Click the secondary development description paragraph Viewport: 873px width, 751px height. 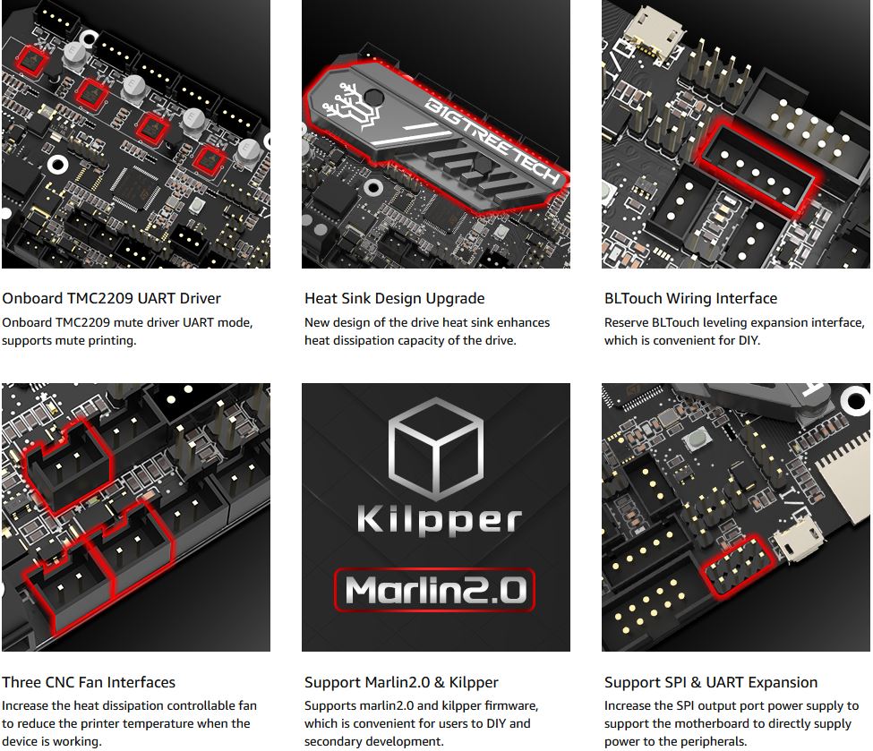pos(422,723)
